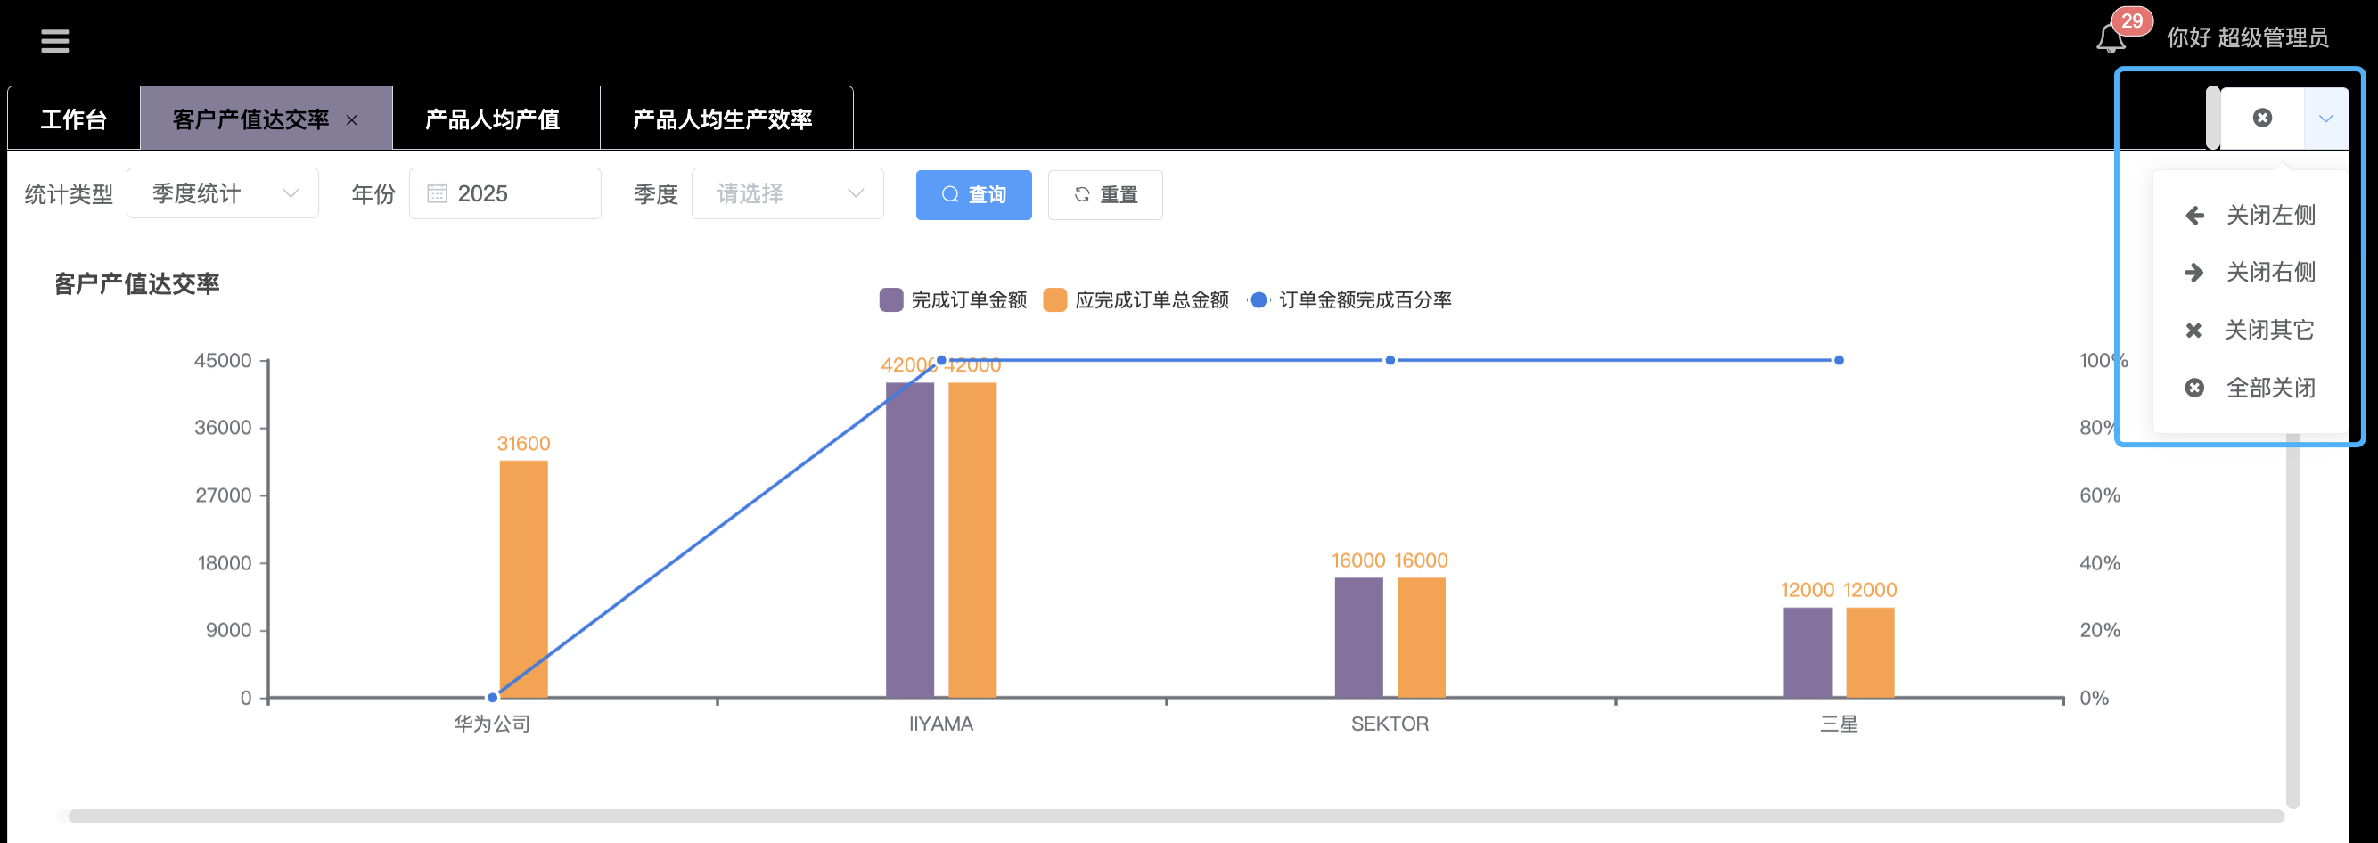Click the notification bell icon

2111,40
